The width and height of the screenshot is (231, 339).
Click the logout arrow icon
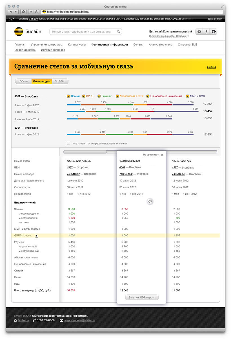pyautogui.click(x=214, y=32)
